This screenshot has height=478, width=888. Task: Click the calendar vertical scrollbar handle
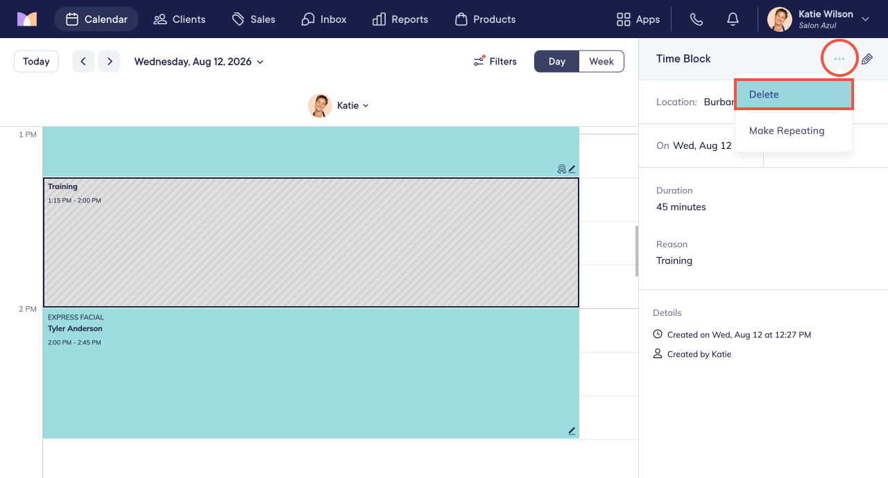[637, 251]
